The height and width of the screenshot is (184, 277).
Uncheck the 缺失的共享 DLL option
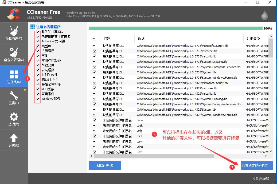(37, 32)
